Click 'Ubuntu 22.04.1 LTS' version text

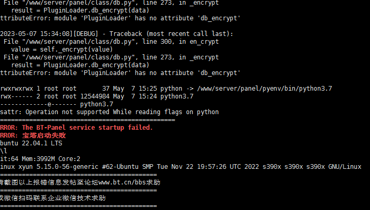coord(31,143)
